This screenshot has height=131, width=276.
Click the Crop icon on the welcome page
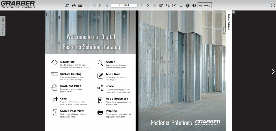55,100
